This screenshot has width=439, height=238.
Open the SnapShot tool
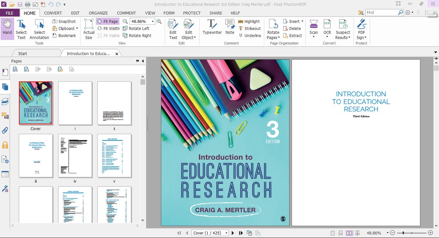[64, 21]
